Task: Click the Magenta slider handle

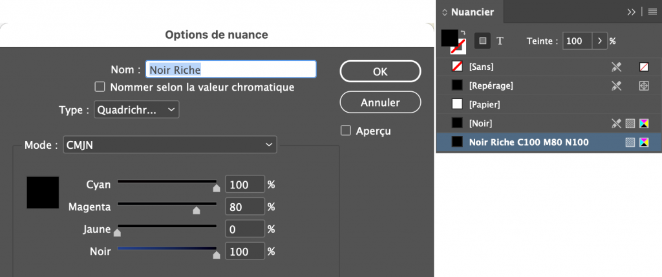Action: point(196,210)
